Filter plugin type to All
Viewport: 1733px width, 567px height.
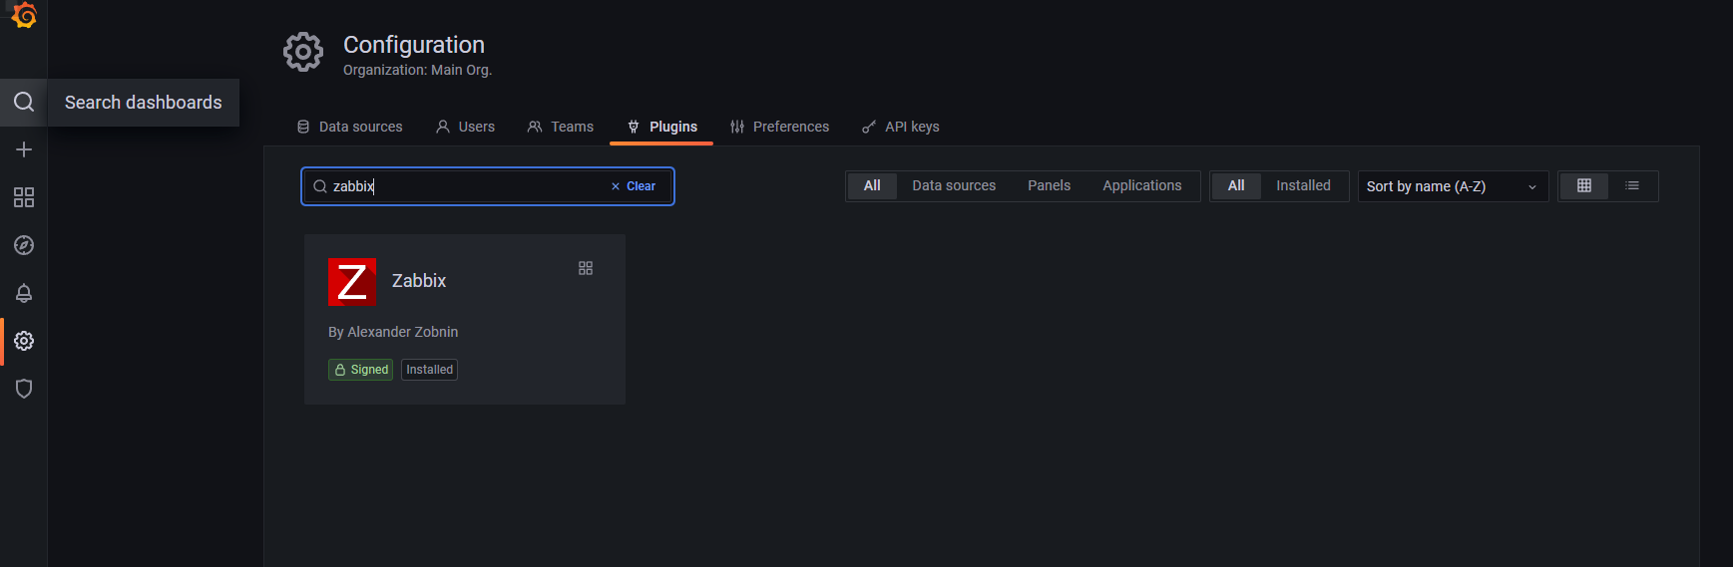pyautogui.click(x=872, y=186)
